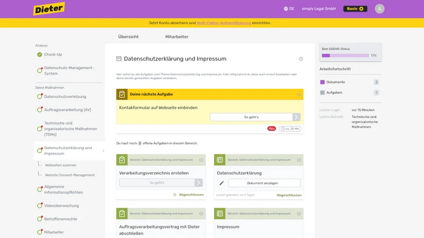Viewport: 424px width, 238px height.
Task: Click So geht's for Kontaktformular task
Action: click(x=251, y=117)
